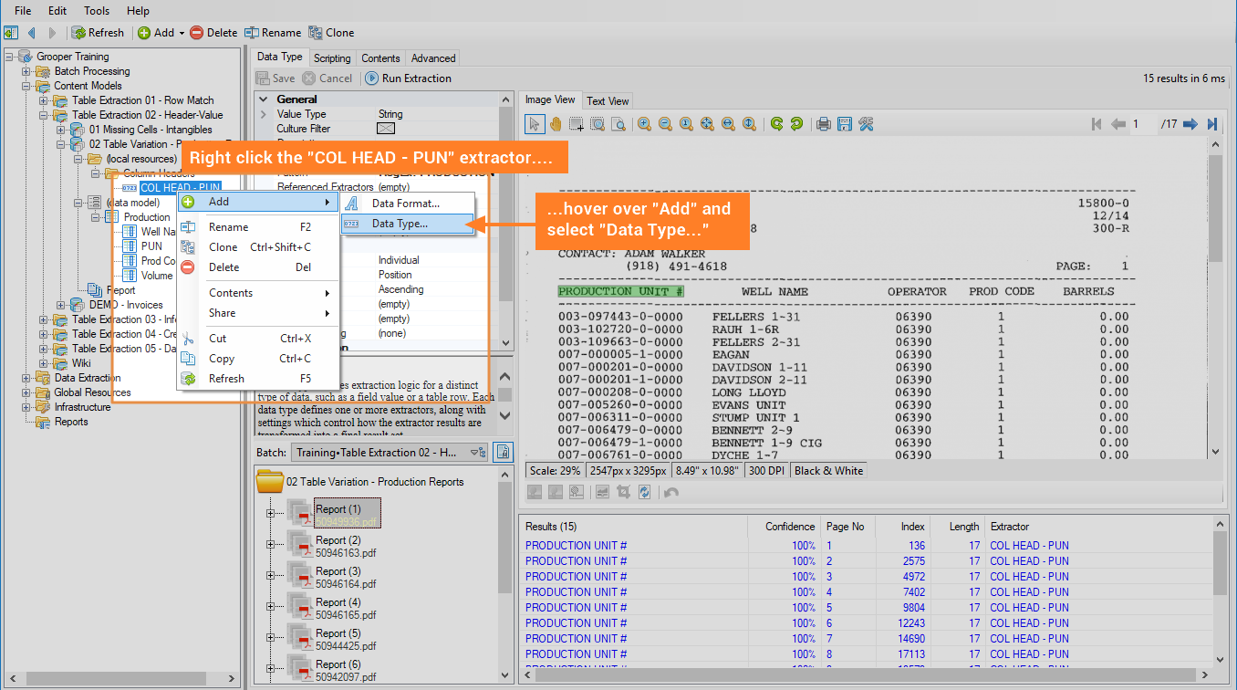Click the navigate back arrow in toolbar
Image resolution: width=1237 pixels, height=690 pixels.
tap(32, 33)
